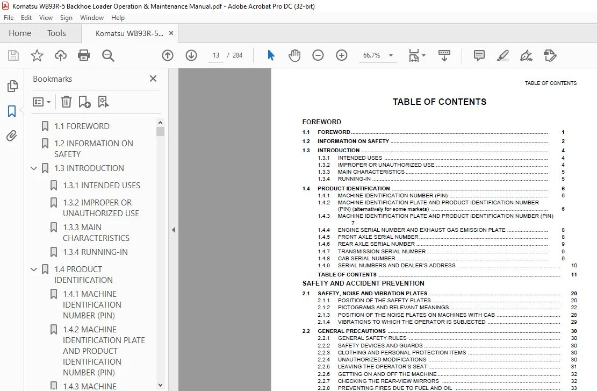
Task: Toggle the Bookmarks panel icon
Action: click(12, 111)
